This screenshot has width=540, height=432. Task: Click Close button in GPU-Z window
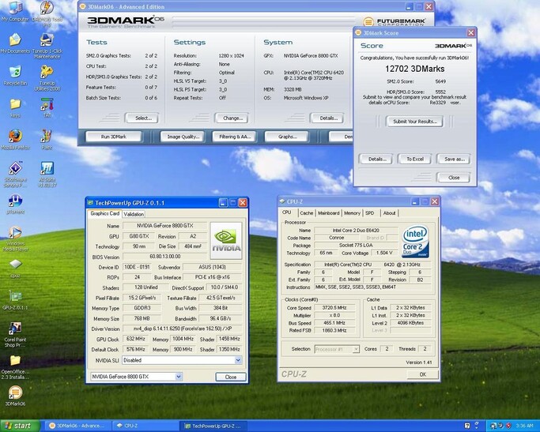click(x=230, y=377)
